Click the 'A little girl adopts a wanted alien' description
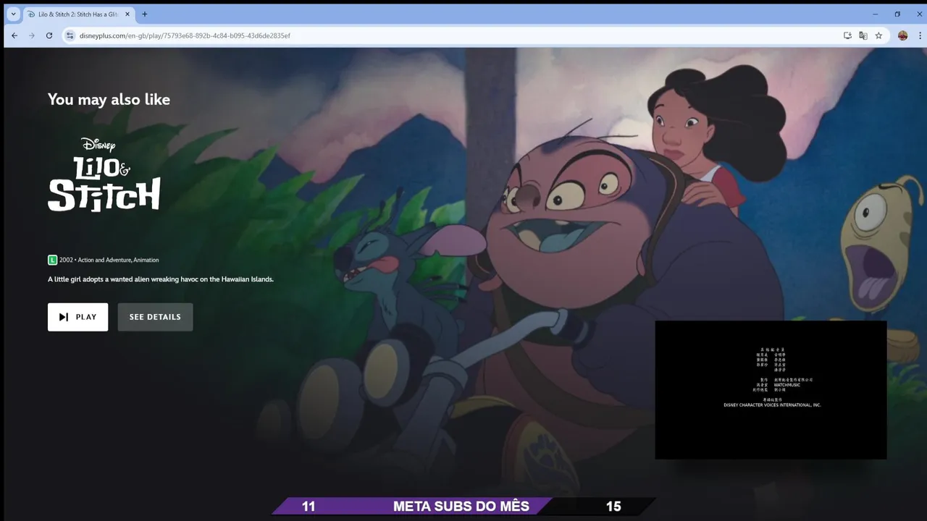927x521 pixels. click(161, 279)
